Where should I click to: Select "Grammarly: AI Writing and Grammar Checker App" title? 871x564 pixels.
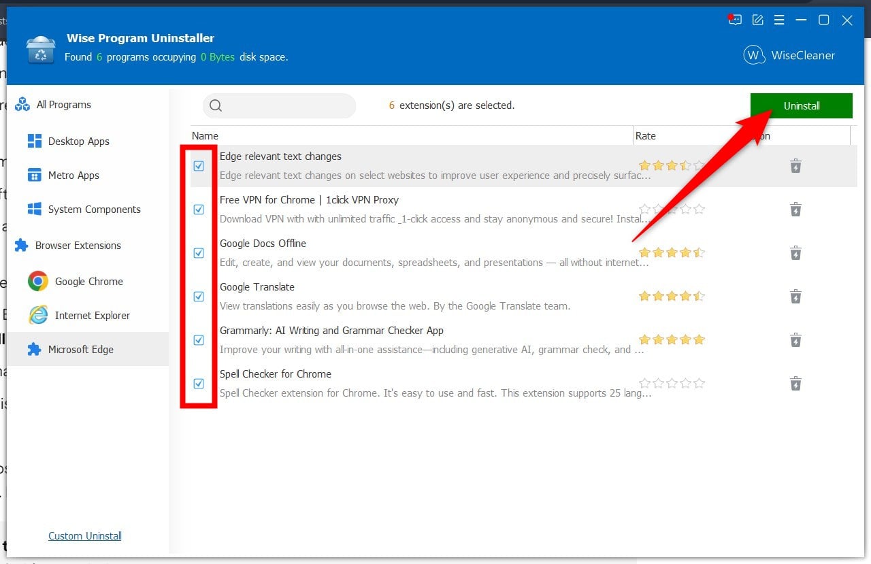331,331
